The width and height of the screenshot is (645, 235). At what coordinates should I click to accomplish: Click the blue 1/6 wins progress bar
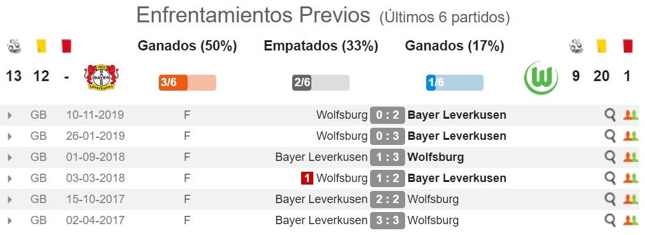[x=454, y=83]
